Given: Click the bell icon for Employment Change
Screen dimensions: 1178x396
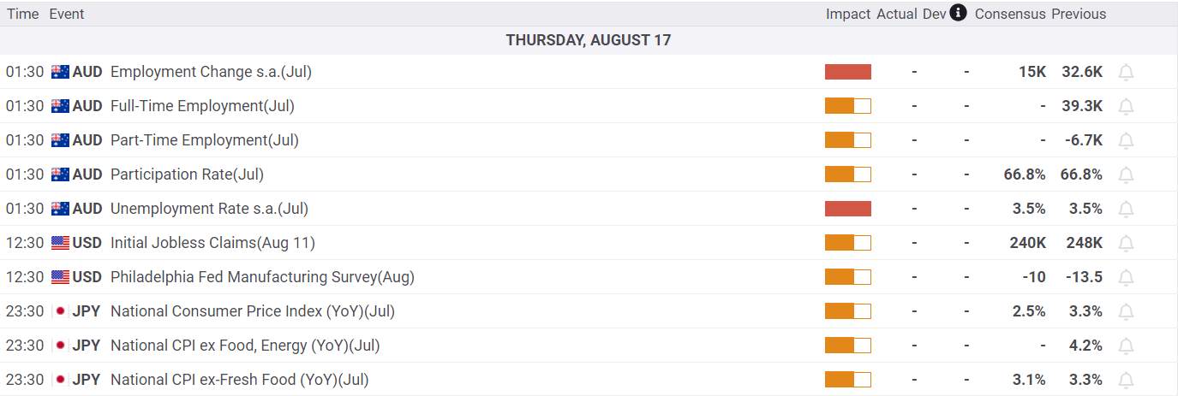Looking at the screenshot, I should tap(1127, 73).
